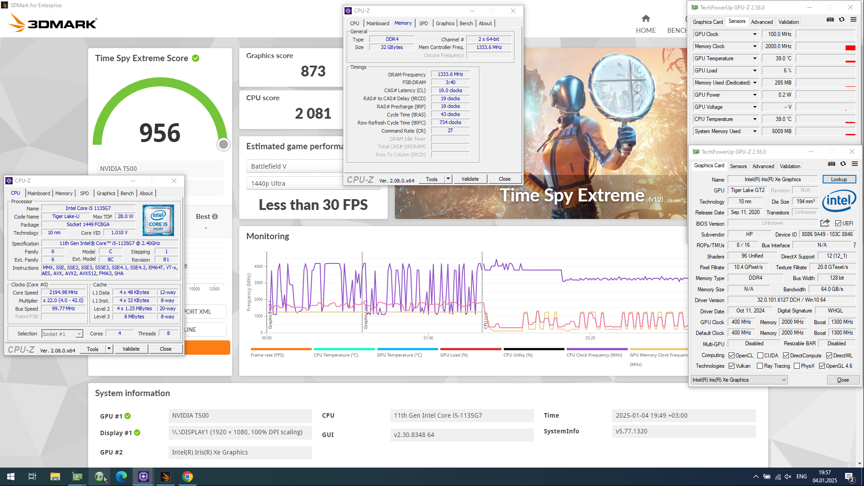Viewport: 864px width, 486px height.
Task: Click the Intel Core i5 badge in CPU-Z
Action: 158,220
